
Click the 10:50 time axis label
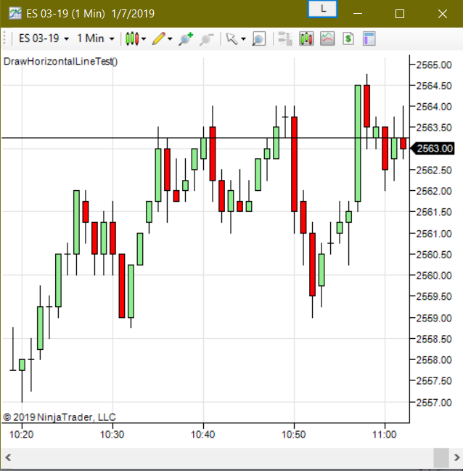click(293, 435)
